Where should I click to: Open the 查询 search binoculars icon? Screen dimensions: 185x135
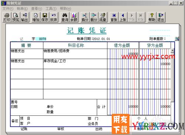65,17
